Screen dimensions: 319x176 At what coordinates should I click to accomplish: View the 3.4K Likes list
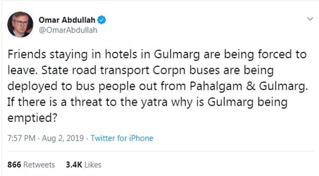pyautogui.click(x=83, y=164)
